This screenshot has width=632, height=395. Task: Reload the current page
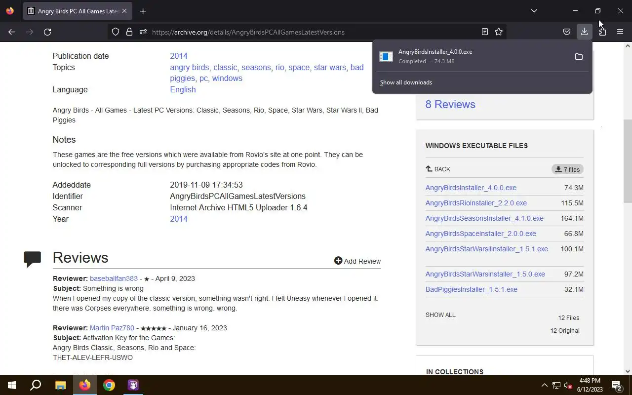[47, 32]
